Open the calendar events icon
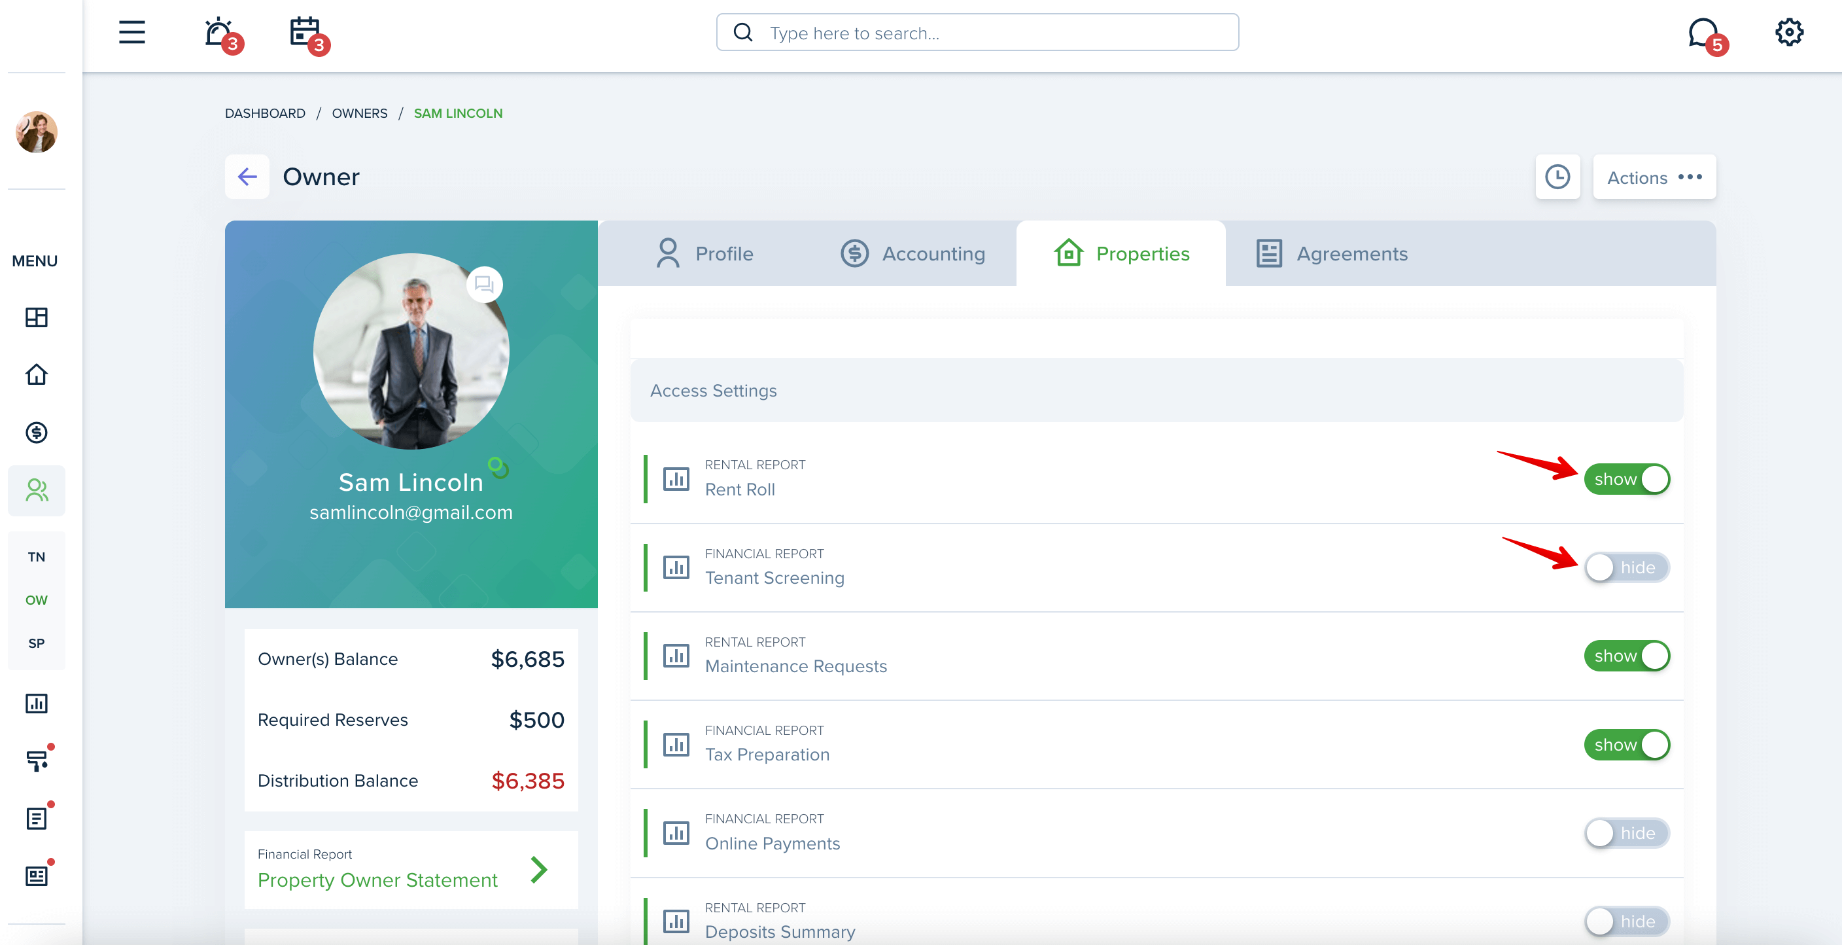 click(x=306, y=33)
